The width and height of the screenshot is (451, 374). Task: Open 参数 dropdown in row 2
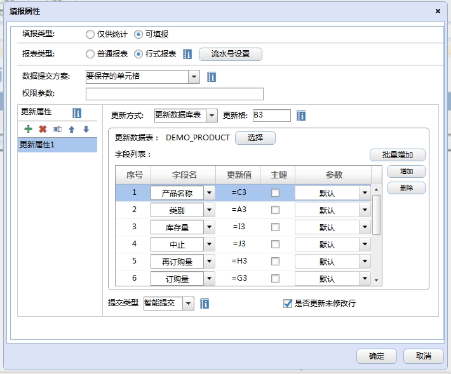pyautogui.click(x=365, y=210)
